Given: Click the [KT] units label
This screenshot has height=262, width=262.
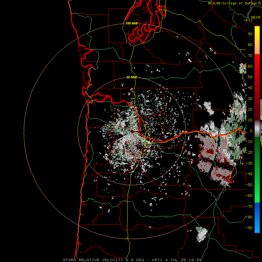Looking at the screenshot, I should pos(248,20).
